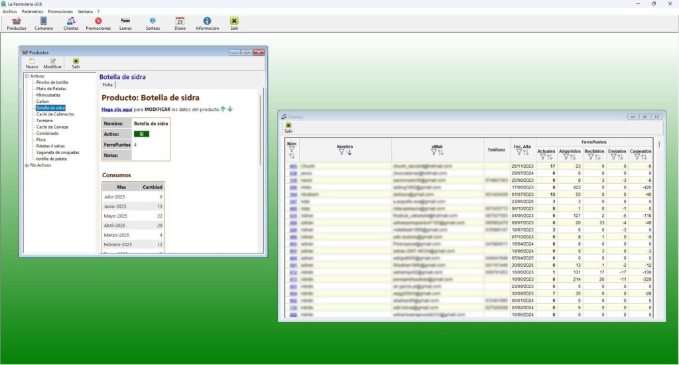Launch the Sorteos toolbar icon
Image resolution: width=679 pixels, height=365 pixels.
153,24
